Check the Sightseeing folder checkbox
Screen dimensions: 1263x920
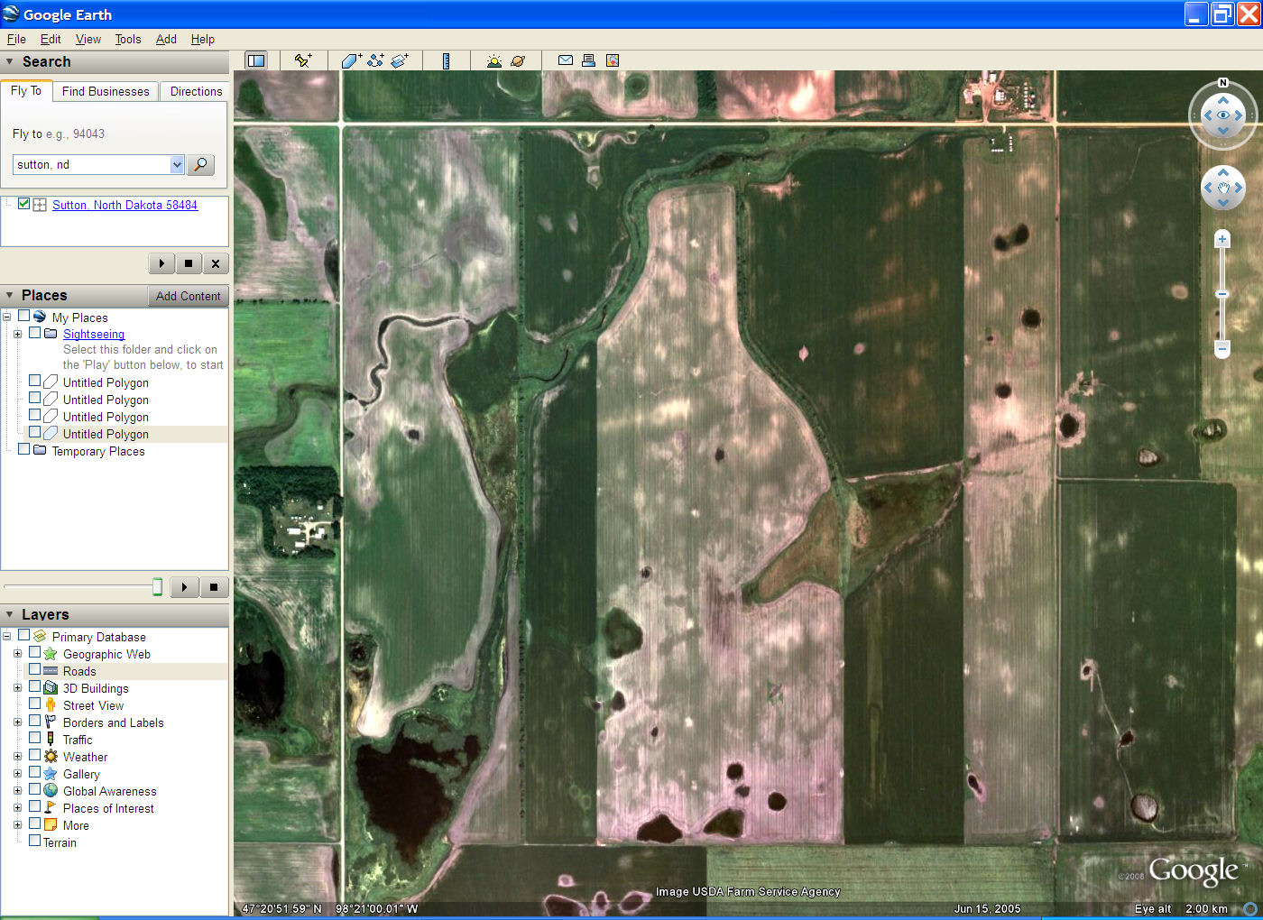pyautogui.click(x=34, y=333)
